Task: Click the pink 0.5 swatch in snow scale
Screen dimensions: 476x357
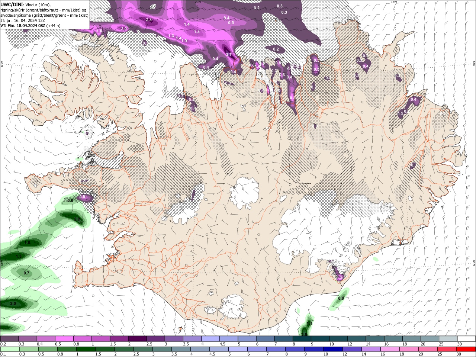Action: pos(64,339)
